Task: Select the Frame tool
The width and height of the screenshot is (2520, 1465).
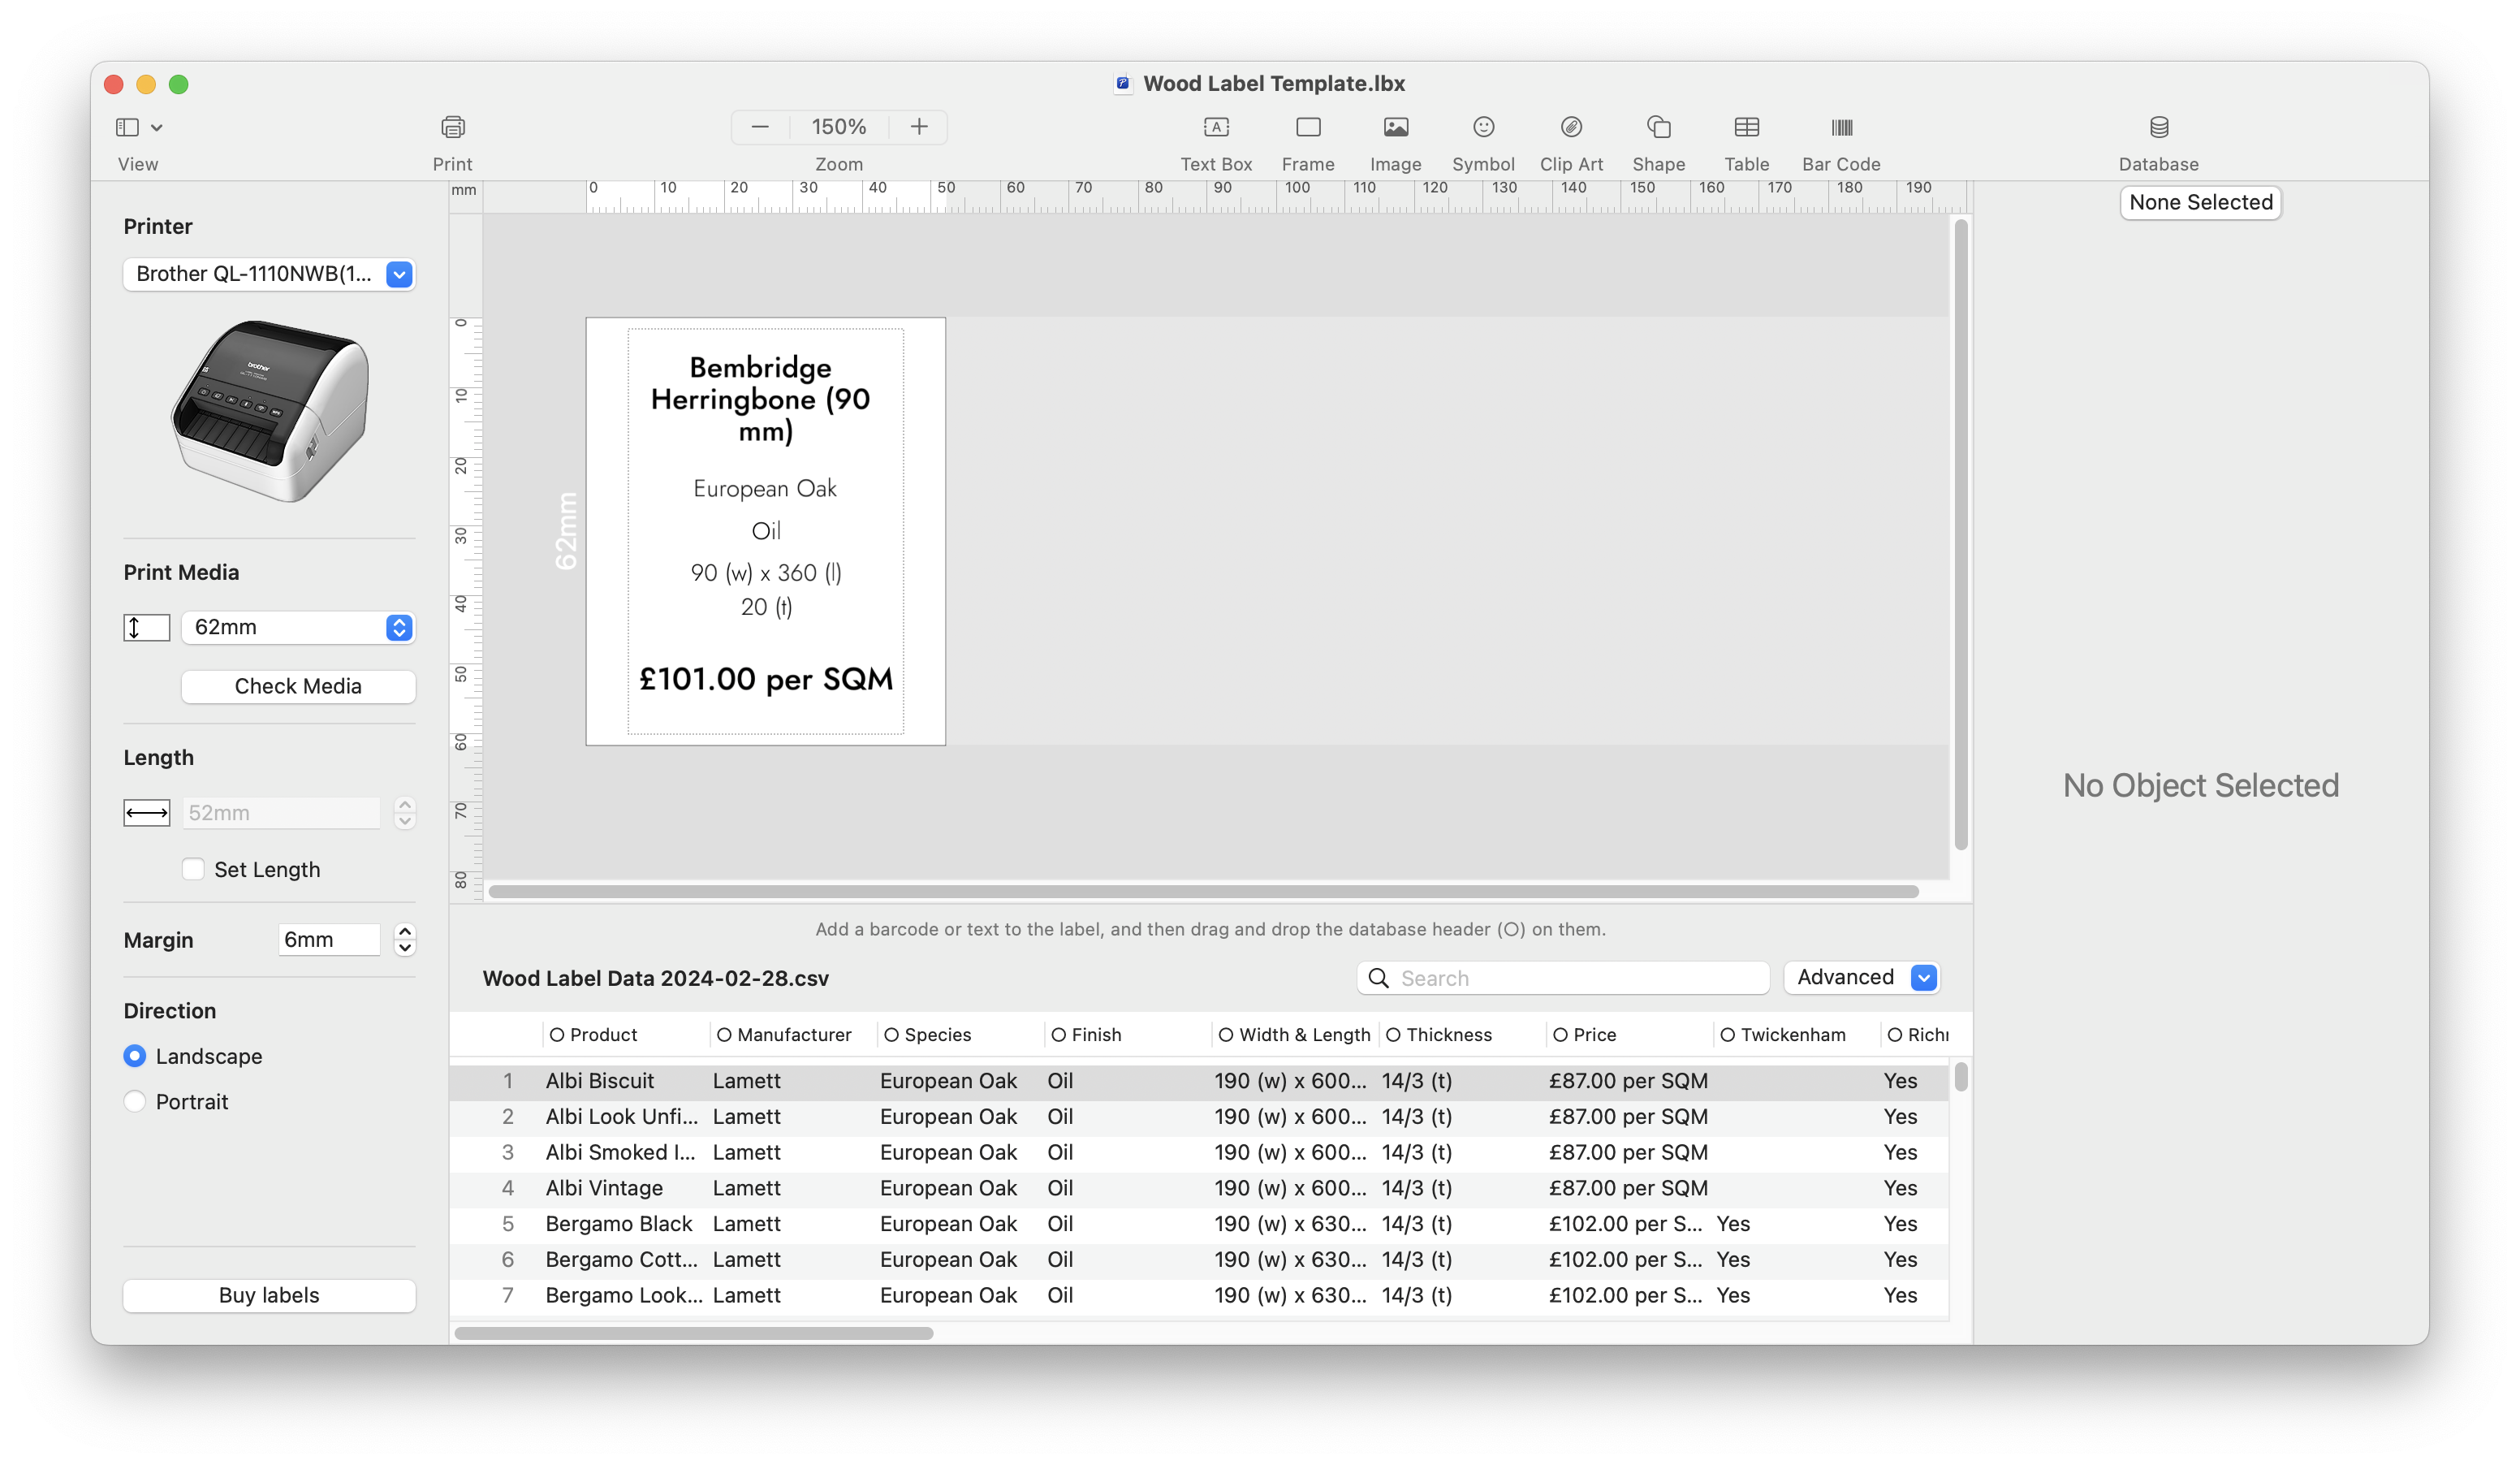Action: coord(1307,127)
